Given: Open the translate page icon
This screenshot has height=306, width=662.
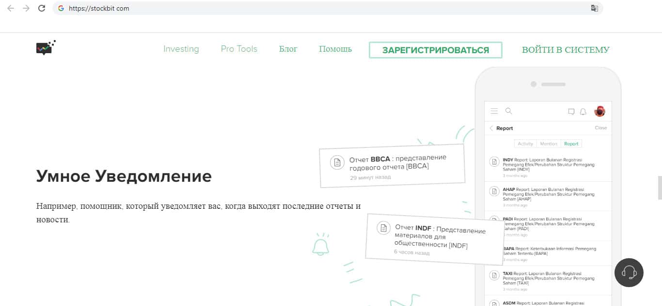Looking at the screenshot, I should click(594, 8).
